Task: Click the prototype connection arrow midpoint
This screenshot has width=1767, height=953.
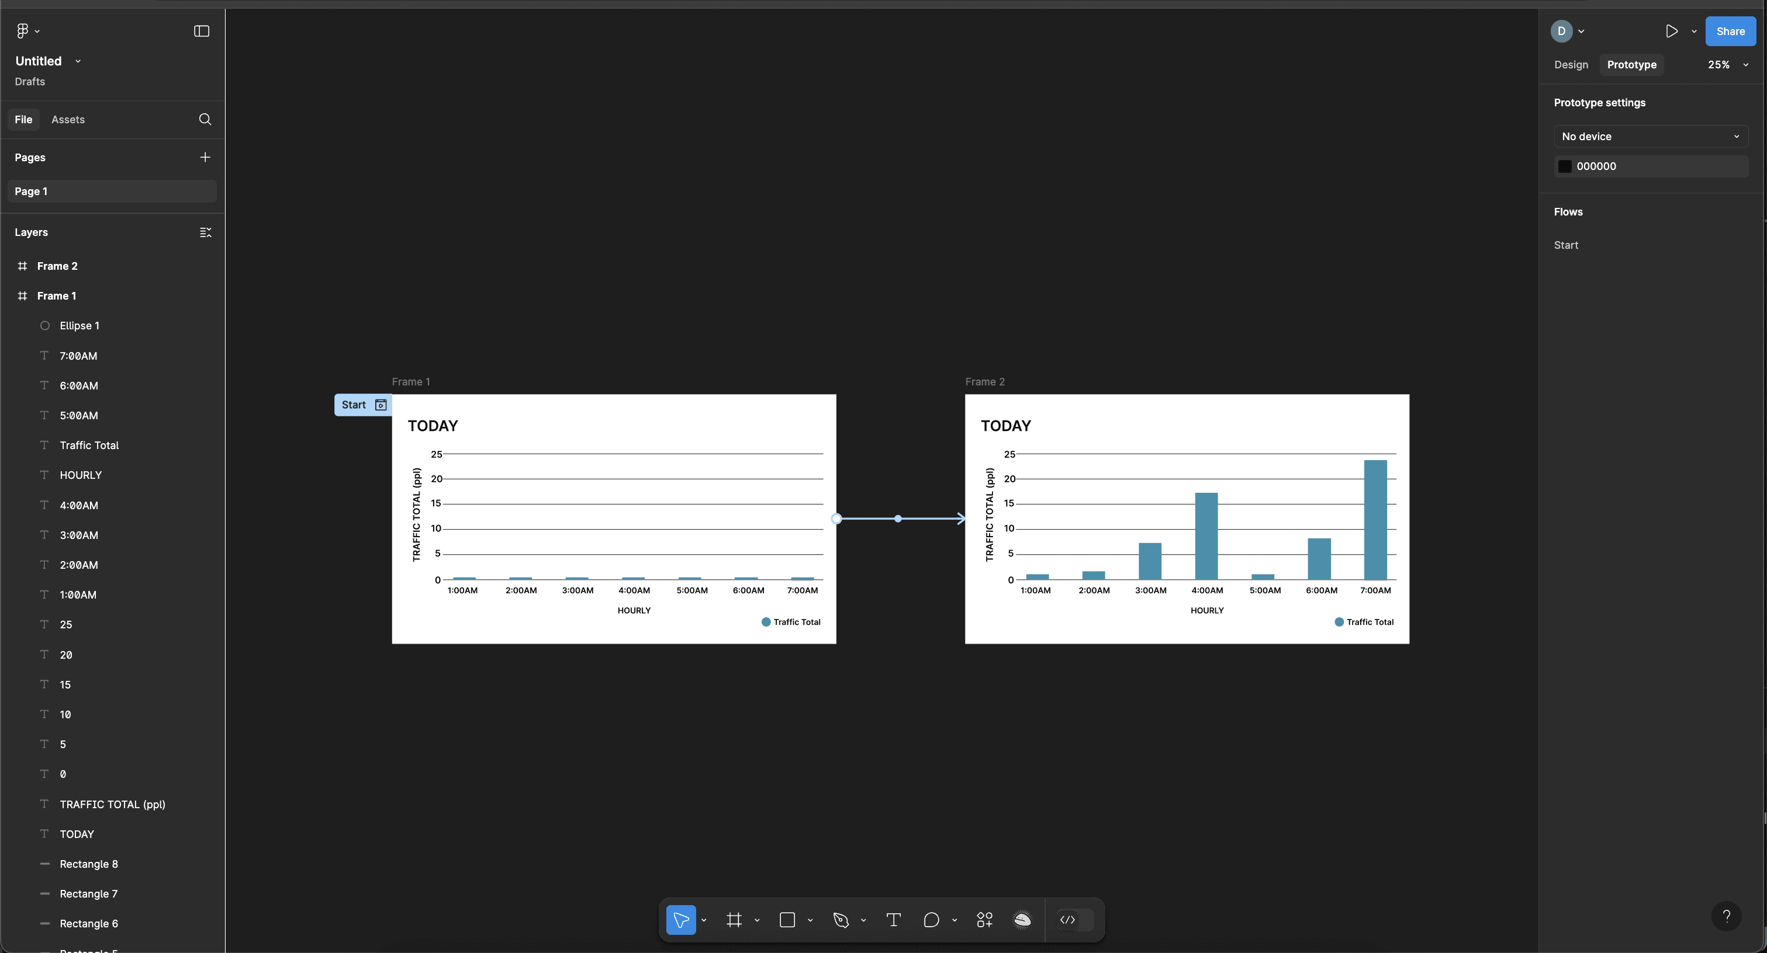Action: pos(898,519)
